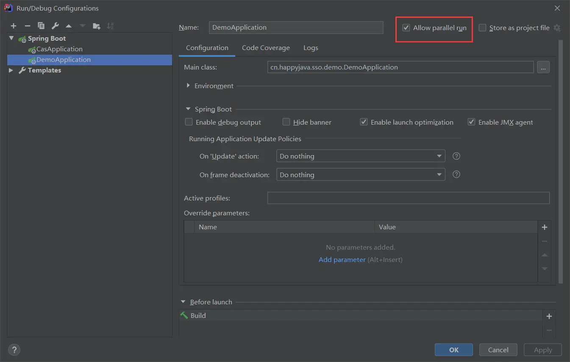The image size is (570, 362).
Task: Open the On frame deactivation dropdown
Action: click(361, 175)
